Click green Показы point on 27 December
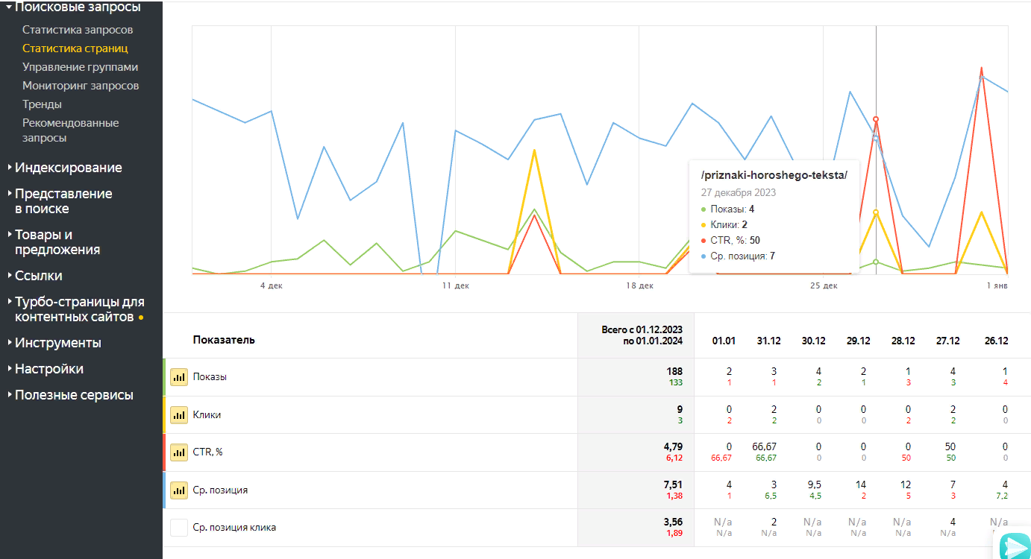 pos(876,262)
